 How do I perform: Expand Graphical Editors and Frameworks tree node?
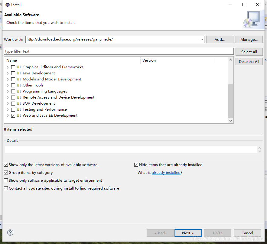click(x=8, y=67)
